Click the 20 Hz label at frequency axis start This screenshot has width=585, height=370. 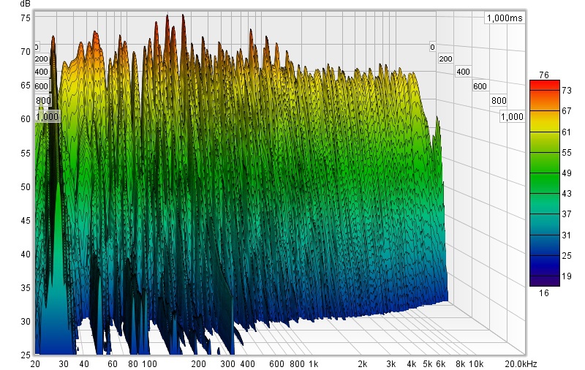[37, 363]
